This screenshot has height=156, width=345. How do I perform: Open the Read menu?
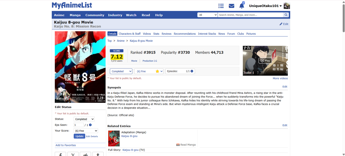coord(146,15)
